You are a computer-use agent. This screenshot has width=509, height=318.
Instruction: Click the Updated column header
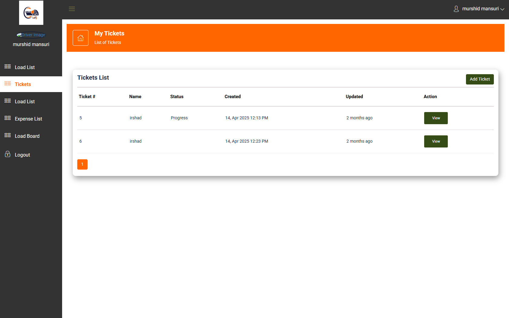(x=354, y=97)
